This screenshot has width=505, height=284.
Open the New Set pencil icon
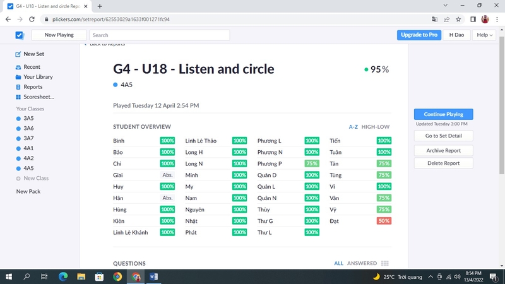point(18,54)
